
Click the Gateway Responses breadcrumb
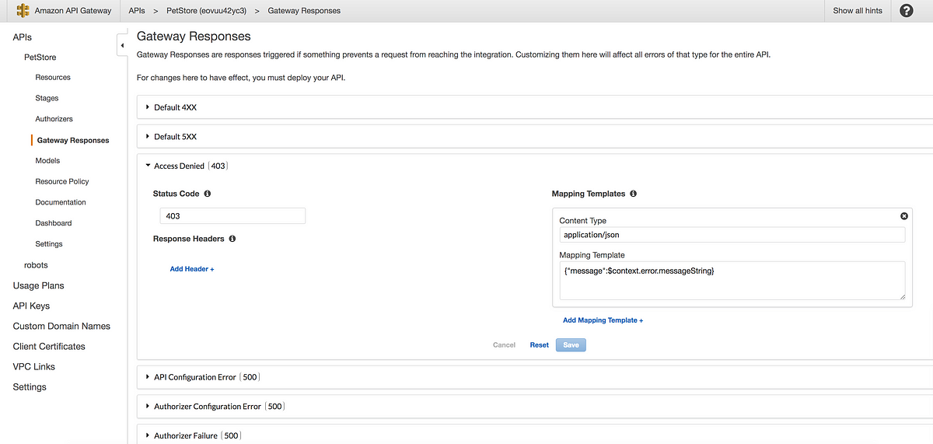(x=304, y=11)
